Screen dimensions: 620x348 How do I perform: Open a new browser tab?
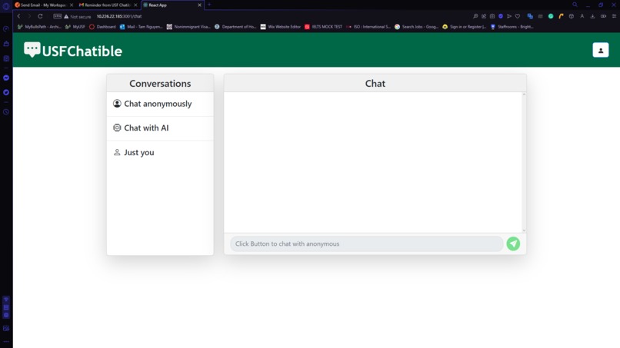209,5
